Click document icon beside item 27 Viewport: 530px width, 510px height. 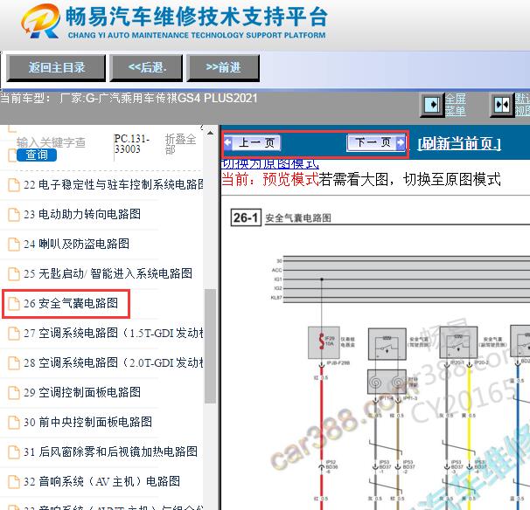[x=14, y=334]
